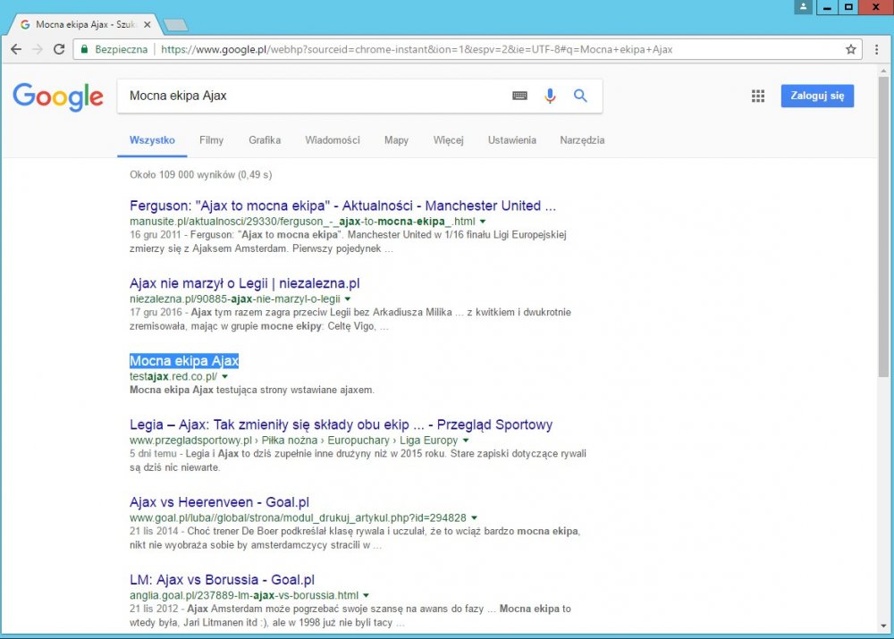This screenshot has height=639, width=894.
Task: Start voice search with the microphone
Action: click(x=550, y=96)
